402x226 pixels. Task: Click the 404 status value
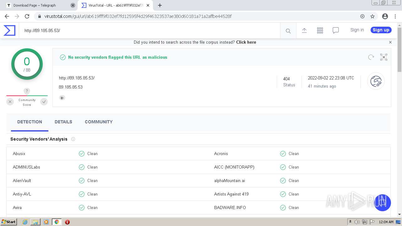[286, 79]
